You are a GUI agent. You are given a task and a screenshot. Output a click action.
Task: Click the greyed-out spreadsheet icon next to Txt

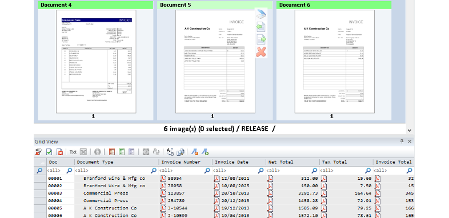point(83,152)
